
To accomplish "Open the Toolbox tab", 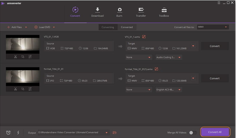I will pyautogui.click(x=164, y=12).
